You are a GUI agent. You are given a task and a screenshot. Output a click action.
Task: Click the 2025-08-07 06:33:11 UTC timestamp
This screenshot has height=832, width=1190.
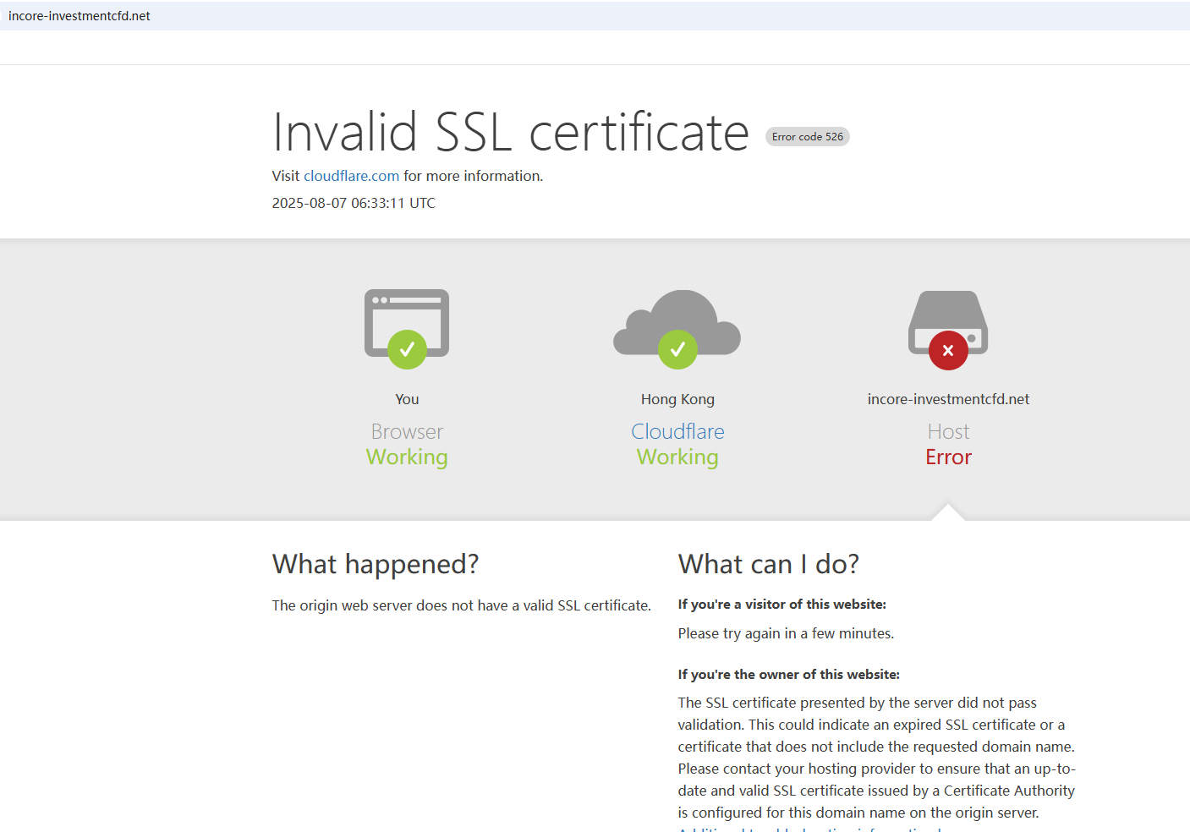pyautogui.click(x=354, y=203)
